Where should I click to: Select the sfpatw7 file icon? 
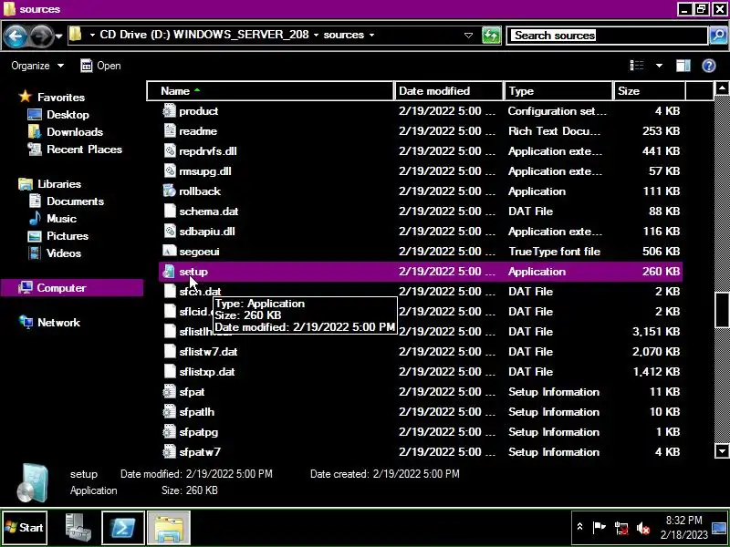click(x=170, y=451)
